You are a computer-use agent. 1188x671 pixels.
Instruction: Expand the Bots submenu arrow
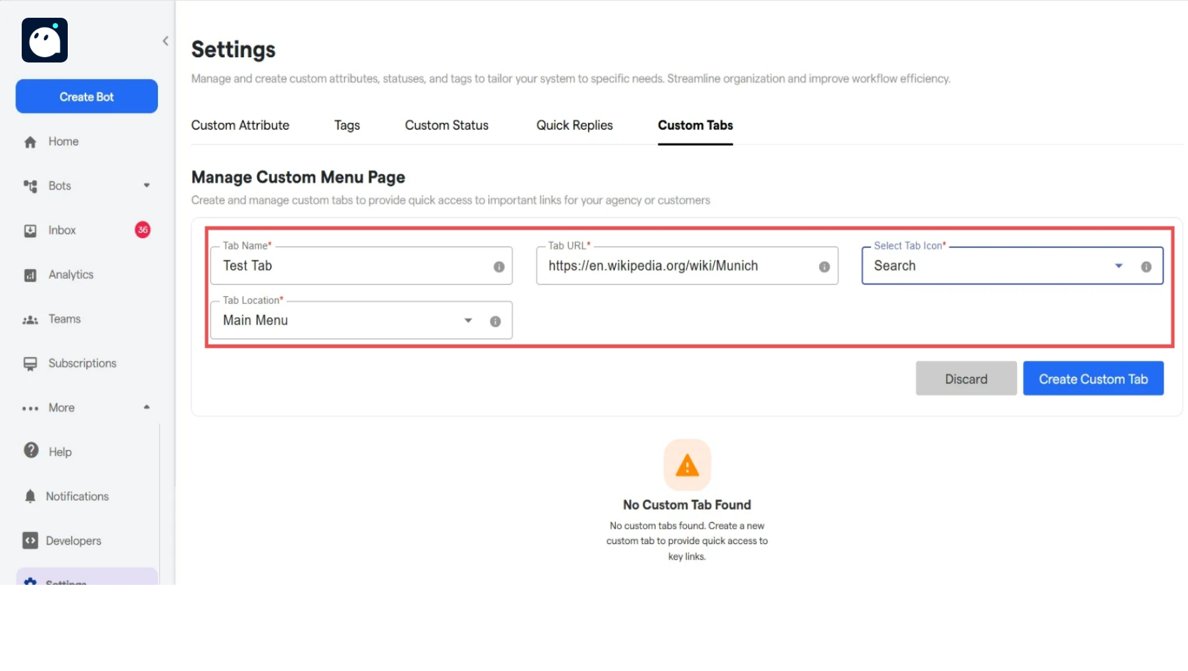147,186
